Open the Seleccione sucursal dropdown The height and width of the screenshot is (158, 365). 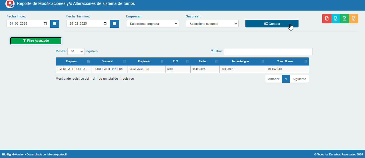click(212, 24)
